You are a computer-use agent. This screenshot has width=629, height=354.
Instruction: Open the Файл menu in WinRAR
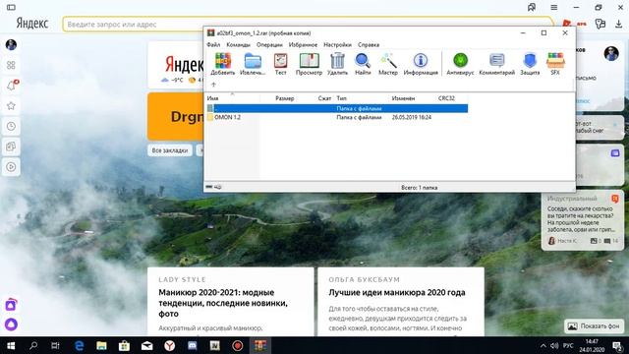pos(213,45)
